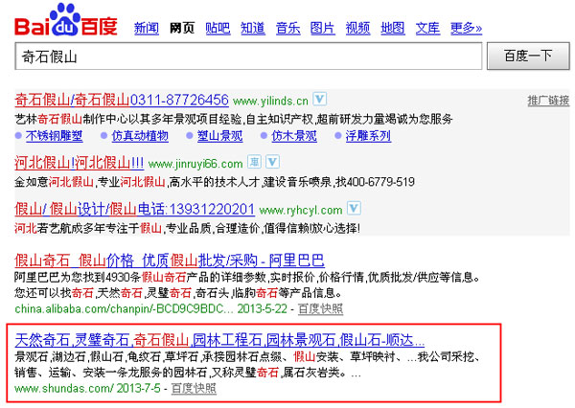Switch to the 视频 tab
This screenshot has height=408, width=575.
click(x=357, y=28)
